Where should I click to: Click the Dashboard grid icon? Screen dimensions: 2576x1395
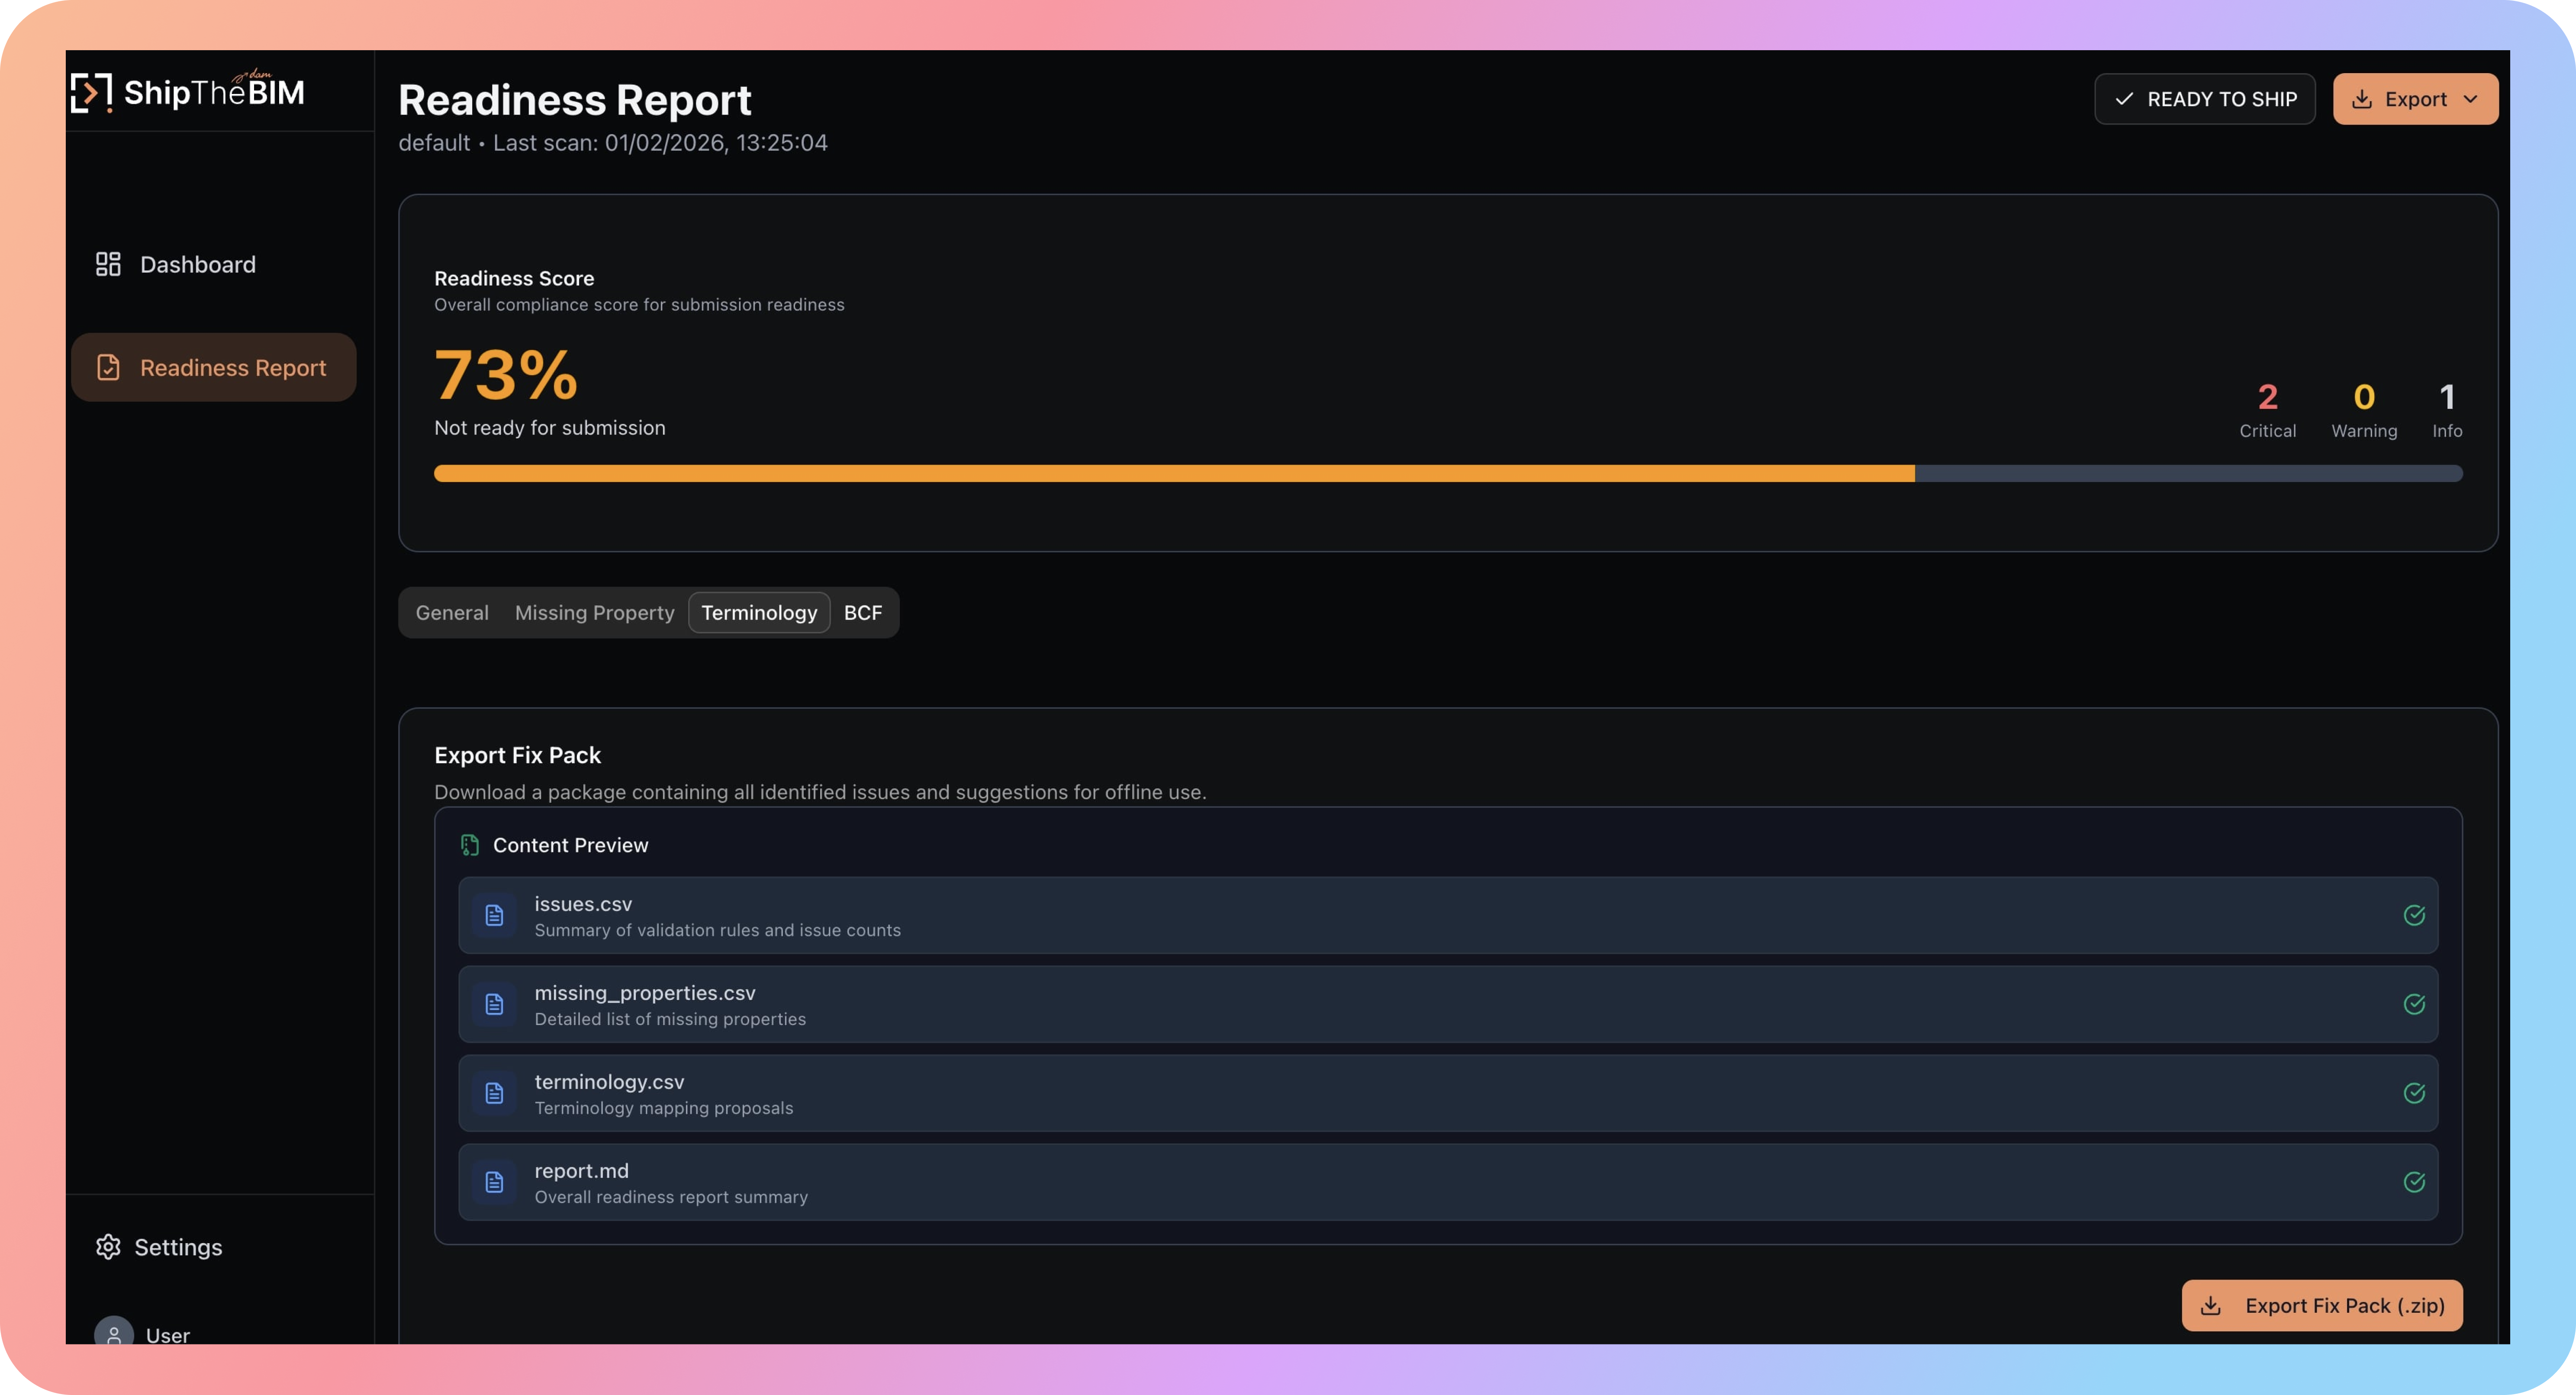click(x=108, y=264)
